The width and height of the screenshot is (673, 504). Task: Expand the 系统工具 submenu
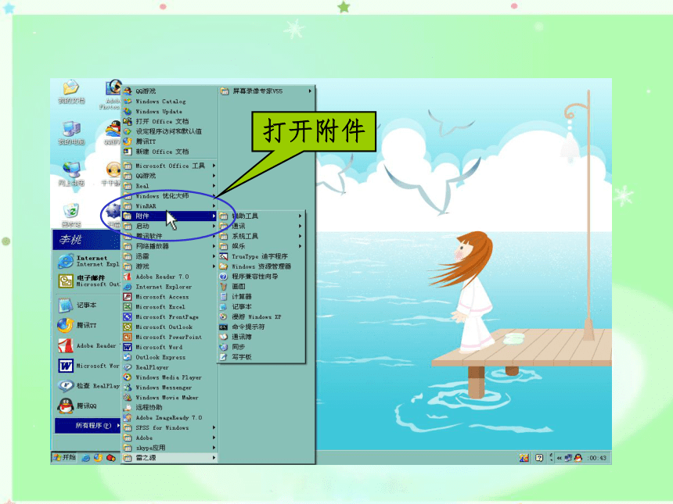tap(261, 236)
